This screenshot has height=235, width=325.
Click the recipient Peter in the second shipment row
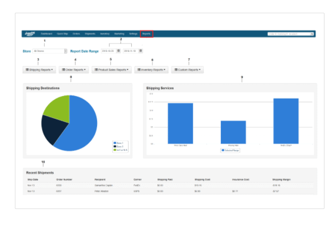101,191
